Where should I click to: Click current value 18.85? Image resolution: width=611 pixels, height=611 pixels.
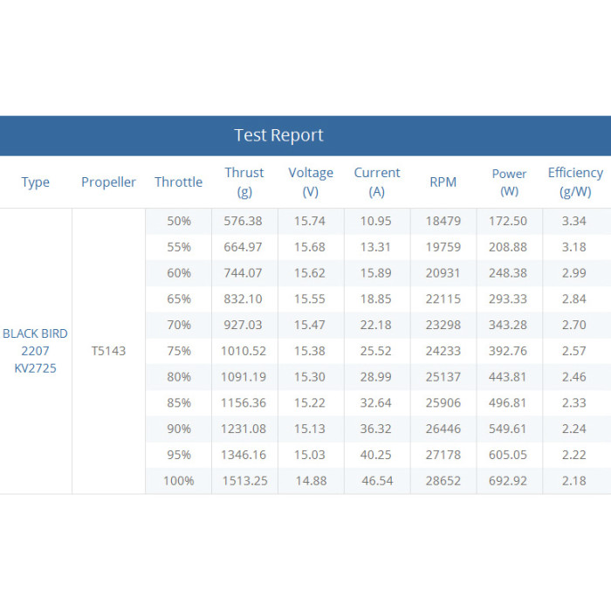click(x=375, y=299)
